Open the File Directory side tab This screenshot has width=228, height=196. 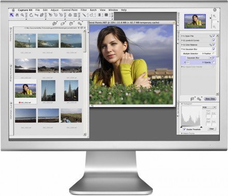coord(11,34)
